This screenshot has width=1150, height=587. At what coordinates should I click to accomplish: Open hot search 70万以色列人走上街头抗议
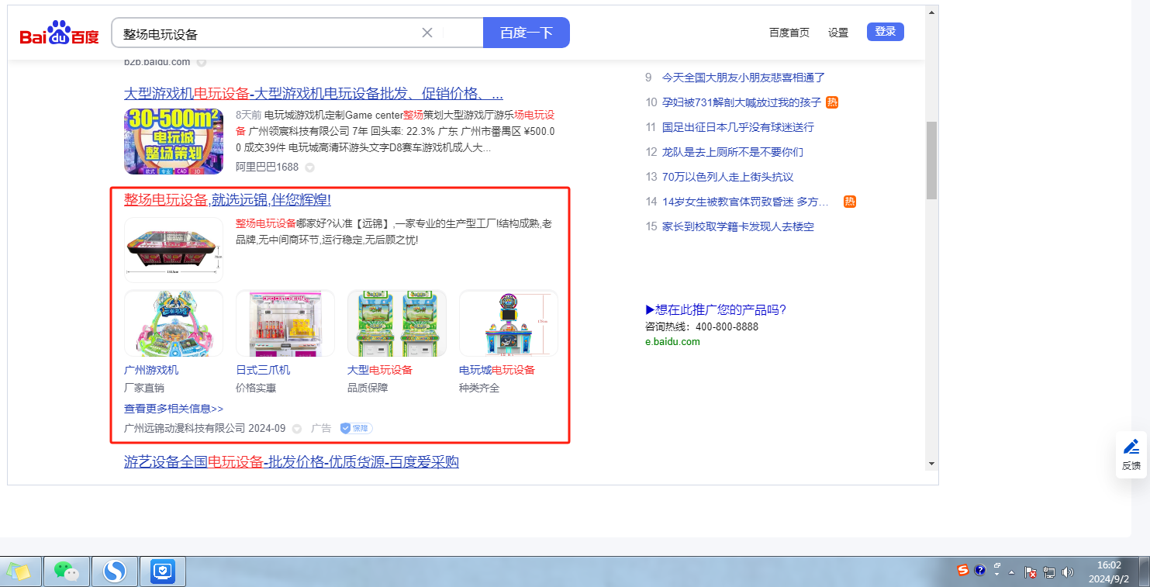coord(728,177)
